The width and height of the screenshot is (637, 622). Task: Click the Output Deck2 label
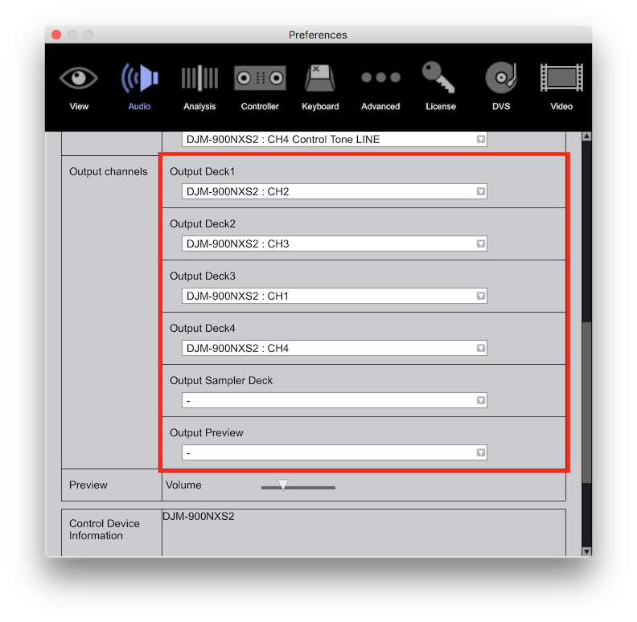pyautogui.click(x=203, y=223)
